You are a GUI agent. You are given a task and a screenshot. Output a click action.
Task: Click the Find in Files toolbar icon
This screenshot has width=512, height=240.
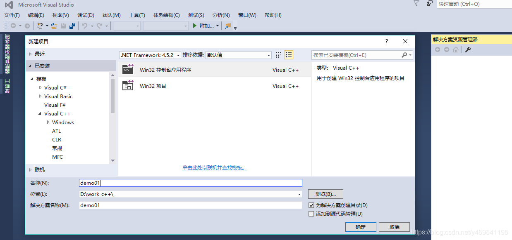tap(228, 26)
